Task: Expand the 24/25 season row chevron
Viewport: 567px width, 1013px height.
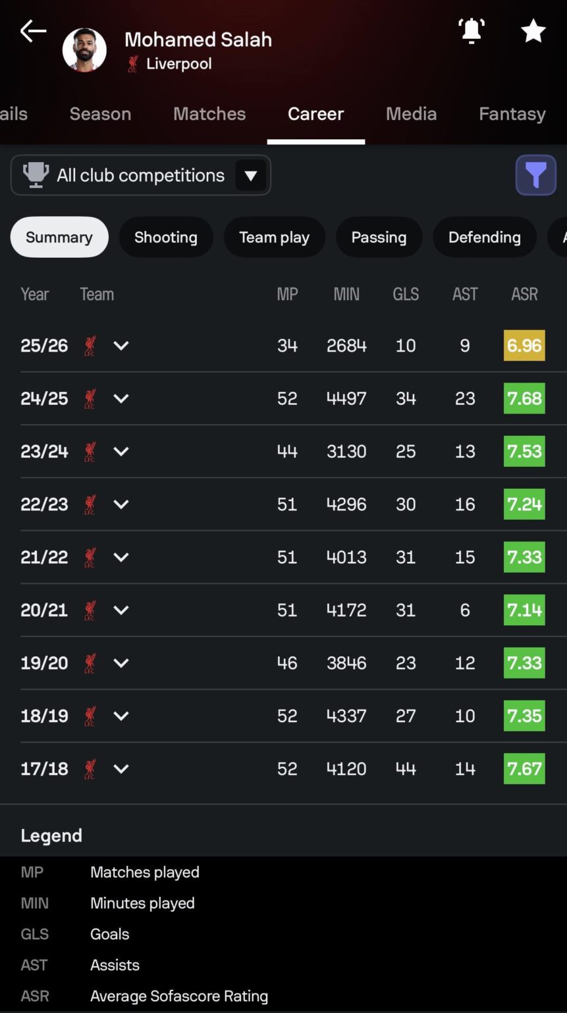Action: [121, 398]
